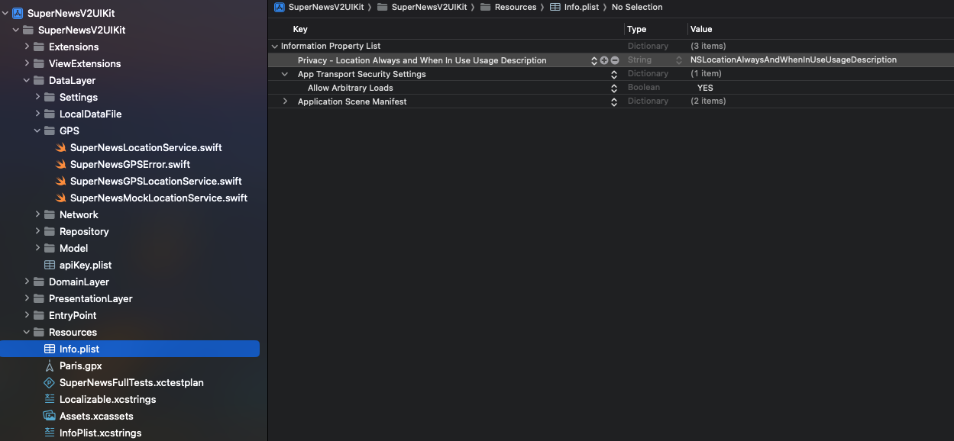Expand the Repository folder

[x=37, y=231]
